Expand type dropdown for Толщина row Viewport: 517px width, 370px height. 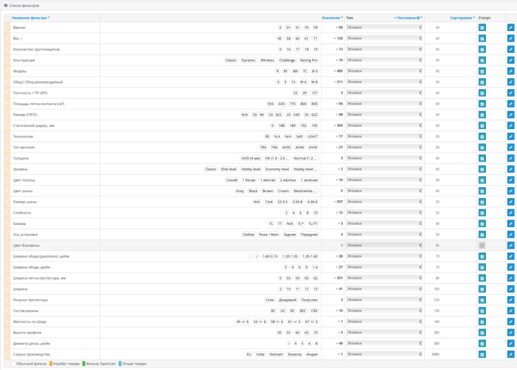click(x=384, y=158)
